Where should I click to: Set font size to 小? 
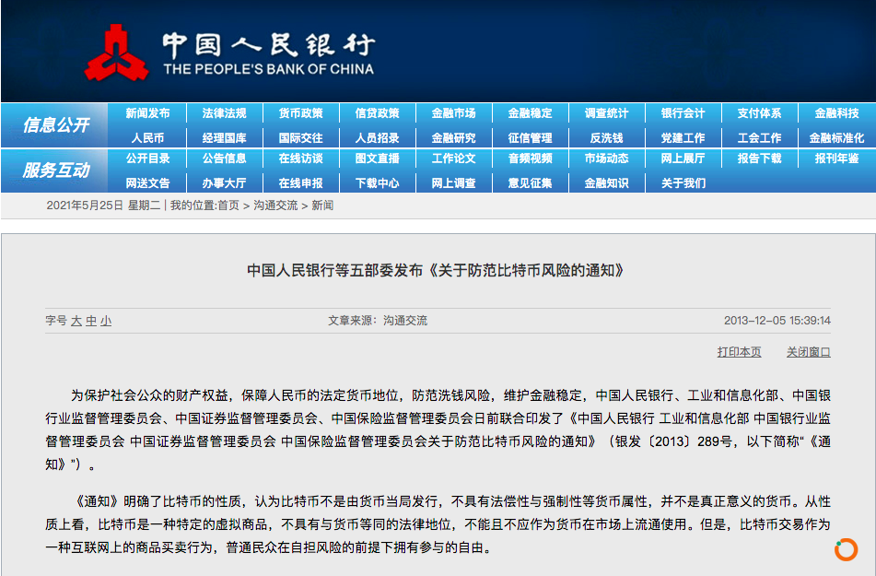(106, 321)
